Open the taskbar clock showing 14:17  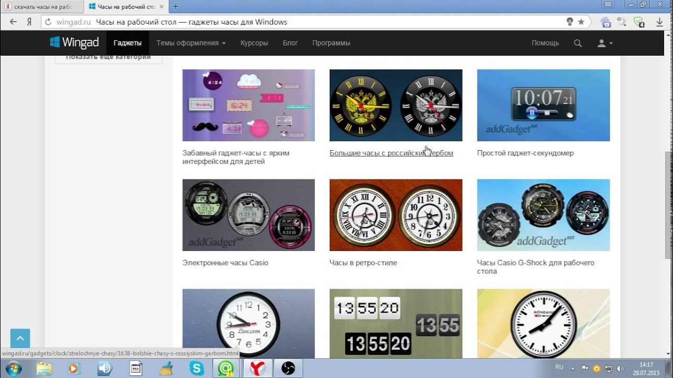click(x=646, y=368)
